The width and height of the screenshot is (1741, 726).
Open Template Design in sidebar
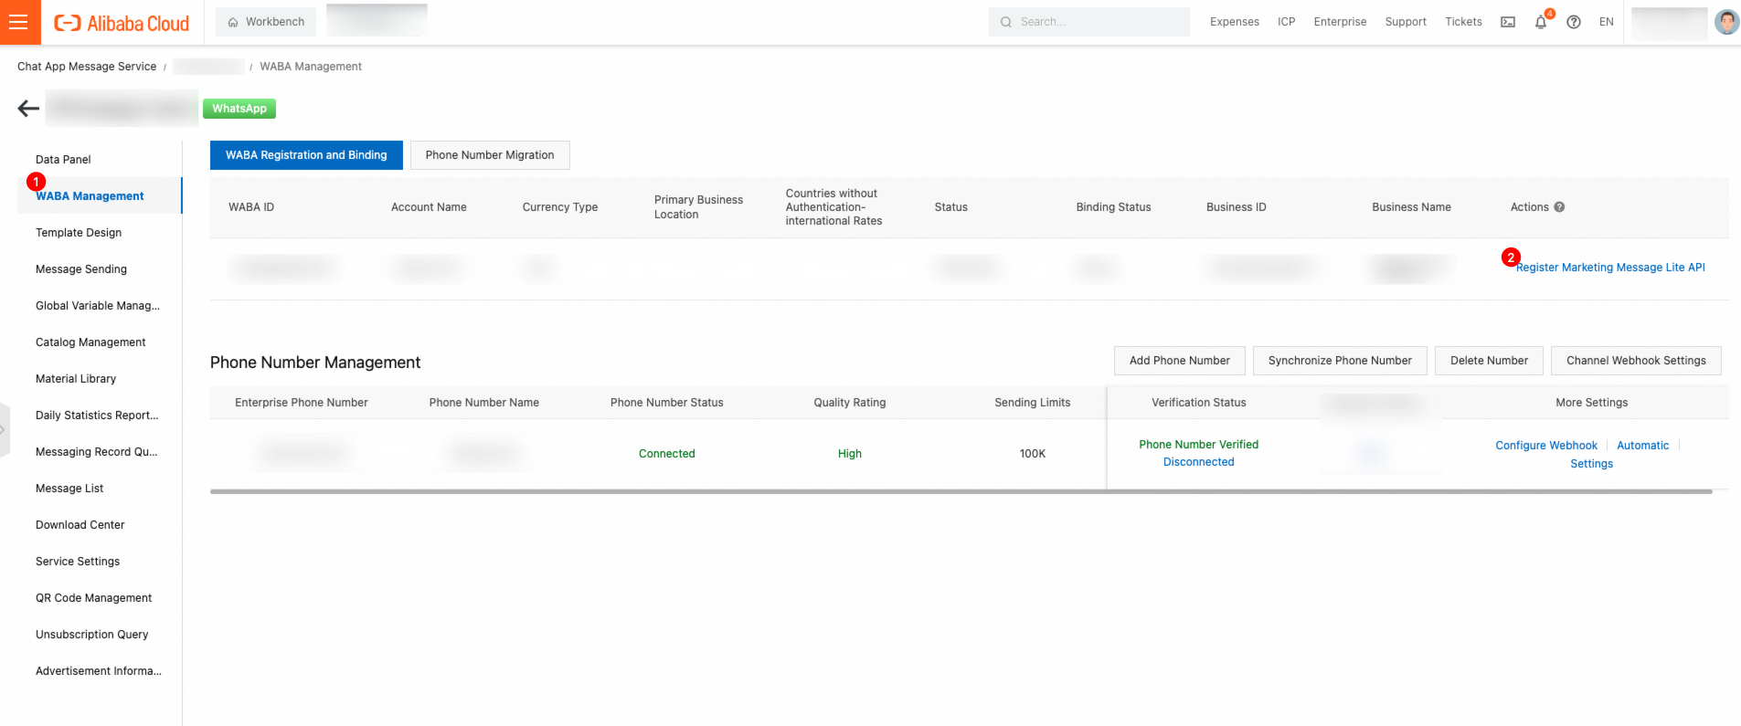79,233
